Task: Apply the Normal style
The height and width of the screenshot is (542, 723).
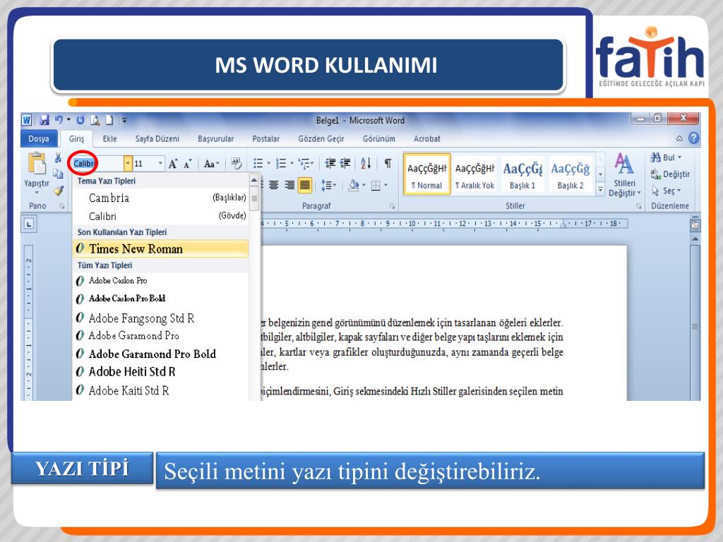Action: coord(427,175)
